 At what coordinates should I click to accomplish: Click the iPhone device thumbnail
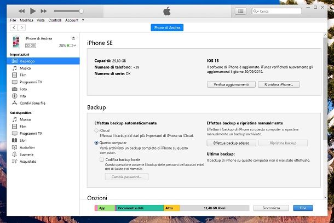pyautogui.click(x=16, y=42)
